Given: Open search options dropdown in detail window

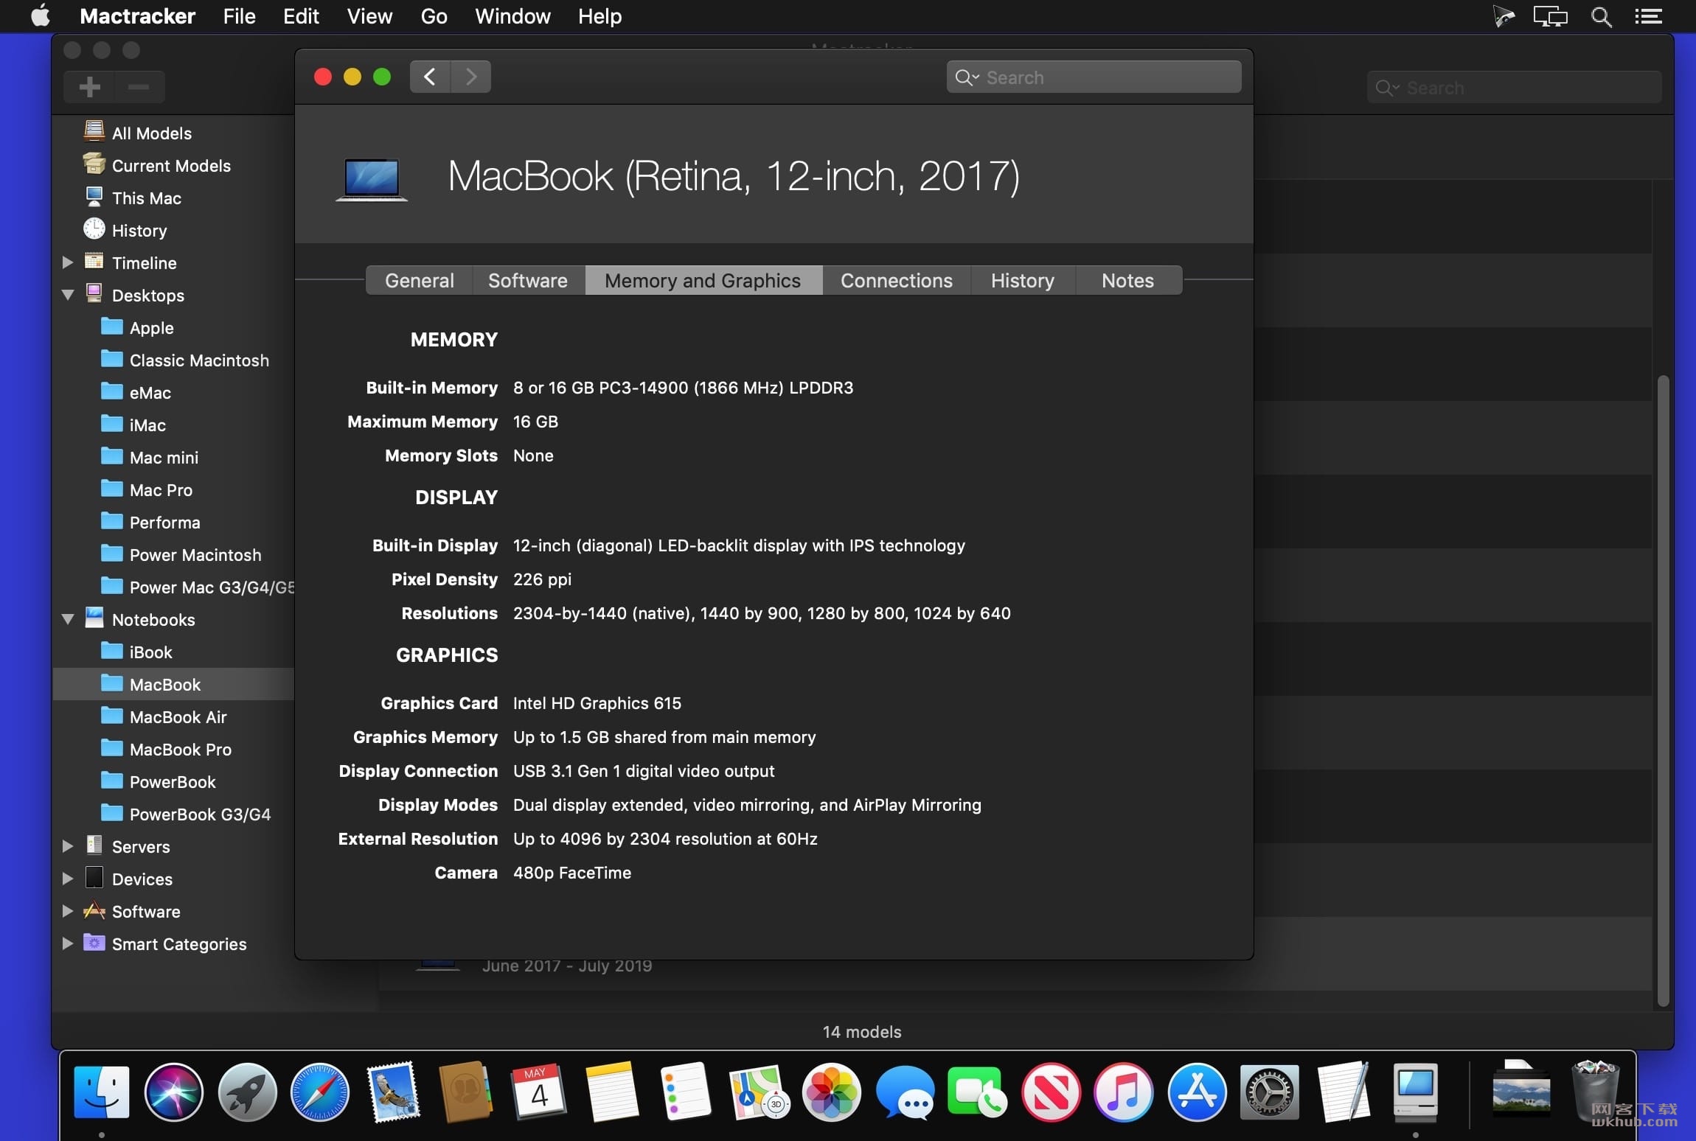Looking at the screenshot, I should click(x=967, y=77).
